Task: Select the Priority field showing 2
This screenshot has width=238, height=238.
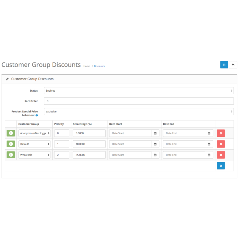Action: [x=62, y=155]
